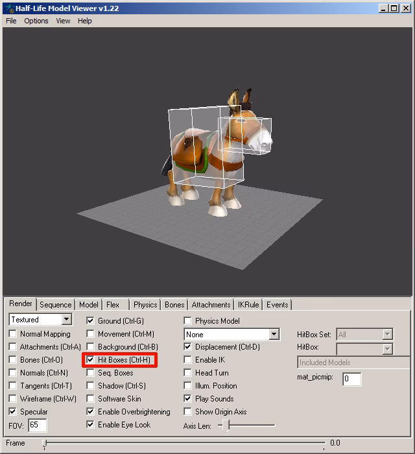Uncheck the Play Sounds checkbox
Screen dimensions: 415x454
[187, 399]
